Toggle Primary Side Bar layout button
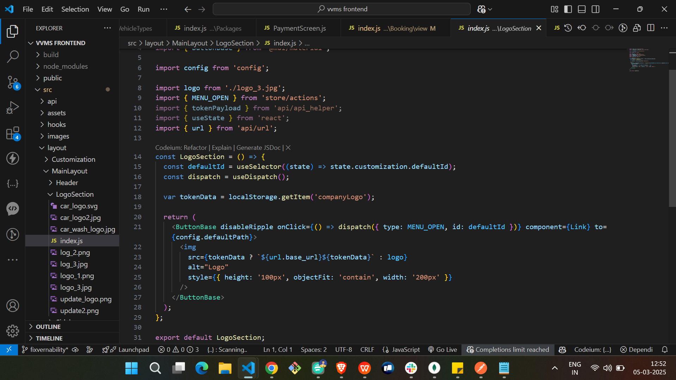 click(x=568, y=9)
